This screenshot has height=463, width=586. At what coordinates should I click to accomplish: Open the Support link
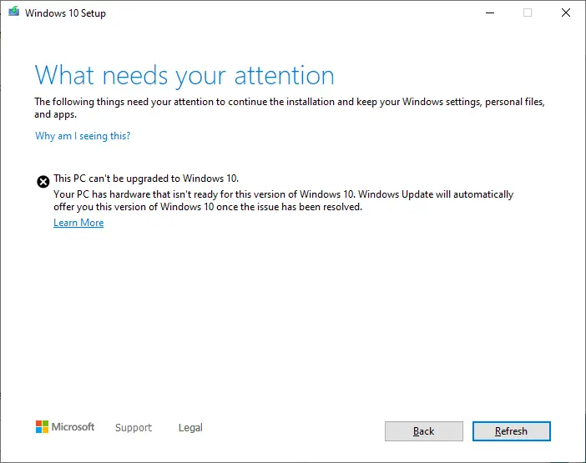134,427
